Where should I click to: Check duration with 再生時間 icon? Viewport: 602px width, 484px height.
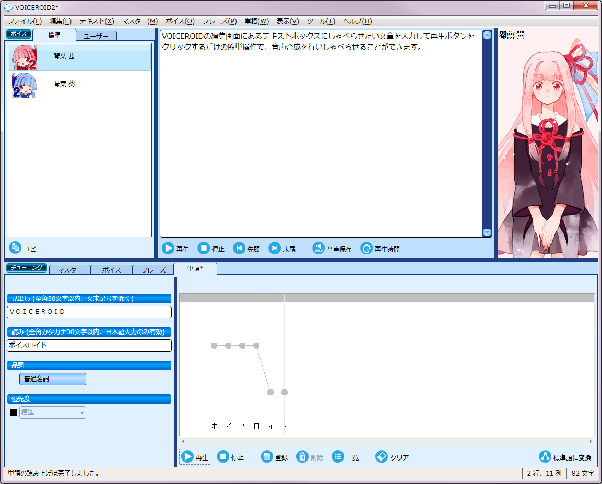[x=367, y=249]
